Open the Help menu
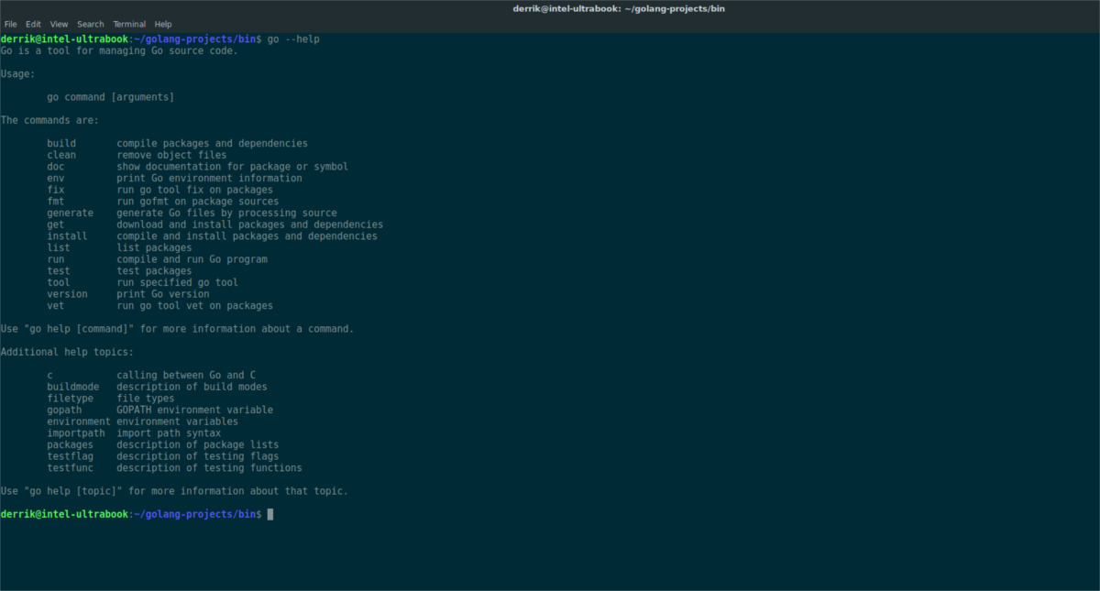Viewport: 1100px width, 591px height. (163, 24)
